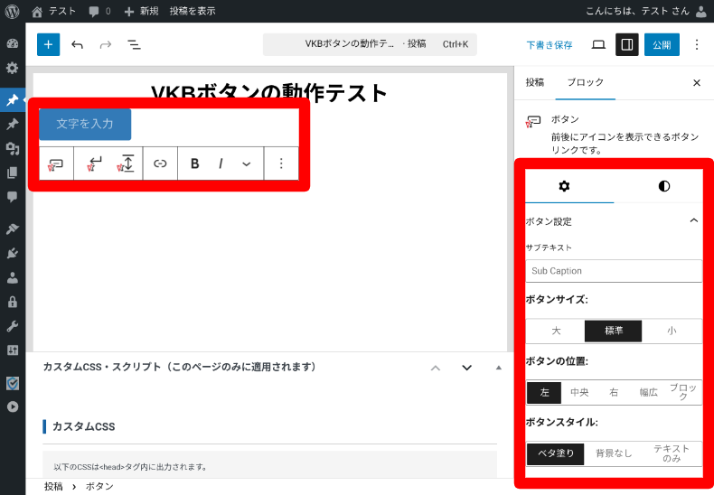714x495 pixels.
Task: Switch to the ブロック sidebar tab
Action: pyautogui.click(x=585, y=82)
